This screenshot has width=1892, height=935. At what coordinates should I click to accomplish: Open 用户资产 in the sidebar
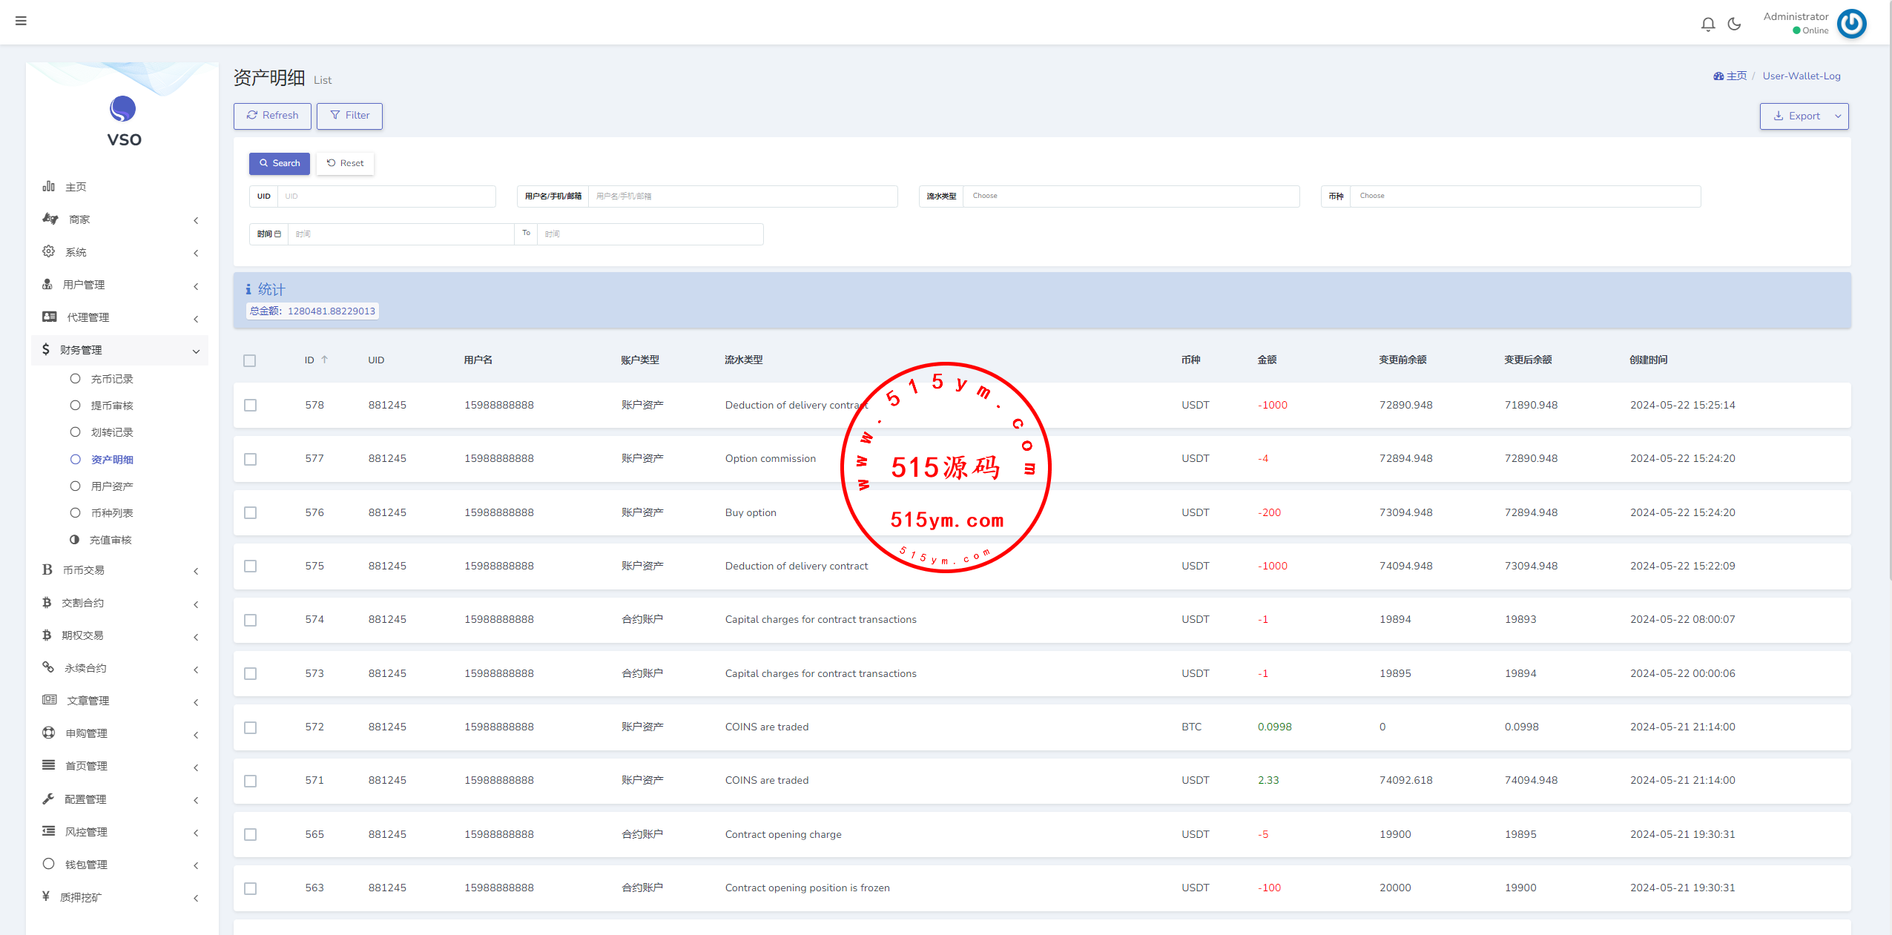pyautogui.click(x=112, y=486)
